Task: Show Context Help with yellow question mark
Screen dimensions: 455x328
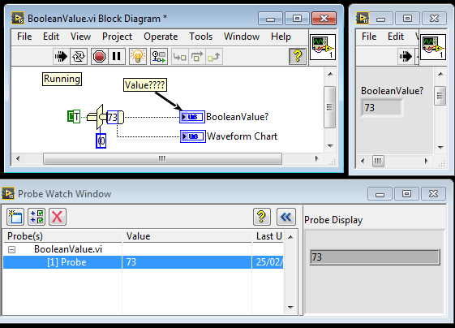Action: coord(298,56)
